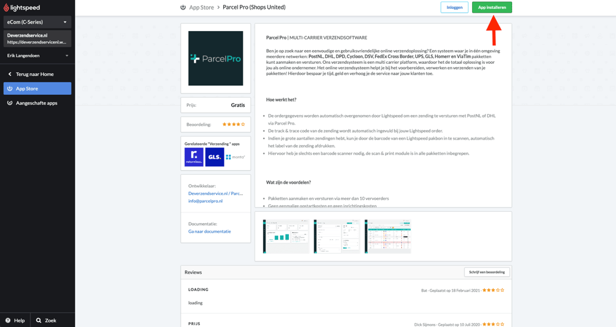Image resolution: width=616 pixels, height=327 pixels.
Task: Open the first dashboard screenshot thumbnail
Action: click(x=287, y=236)
